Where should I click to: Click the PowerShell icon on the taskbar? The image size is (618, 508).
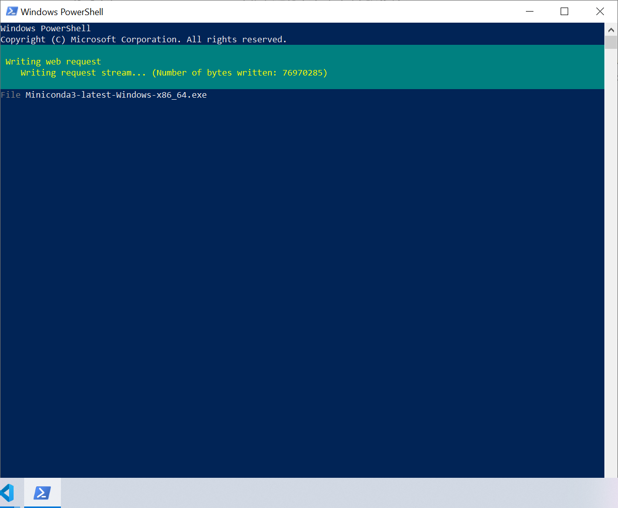point(42,492)
